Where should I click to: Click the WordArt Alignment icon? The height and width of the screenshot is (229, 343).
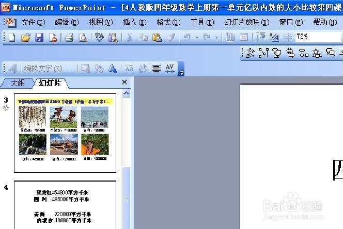point(157,69)
